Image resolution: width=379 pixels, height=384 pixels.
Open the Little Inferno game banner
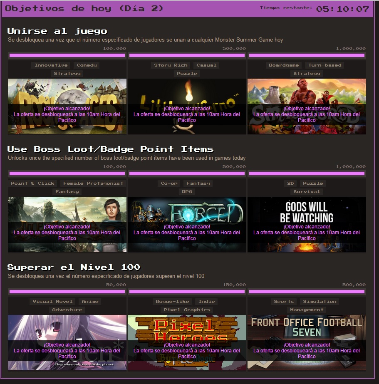click(187, 106)
